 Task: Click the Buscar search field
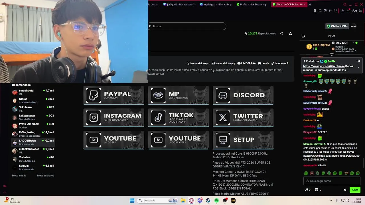click(187, 26)
